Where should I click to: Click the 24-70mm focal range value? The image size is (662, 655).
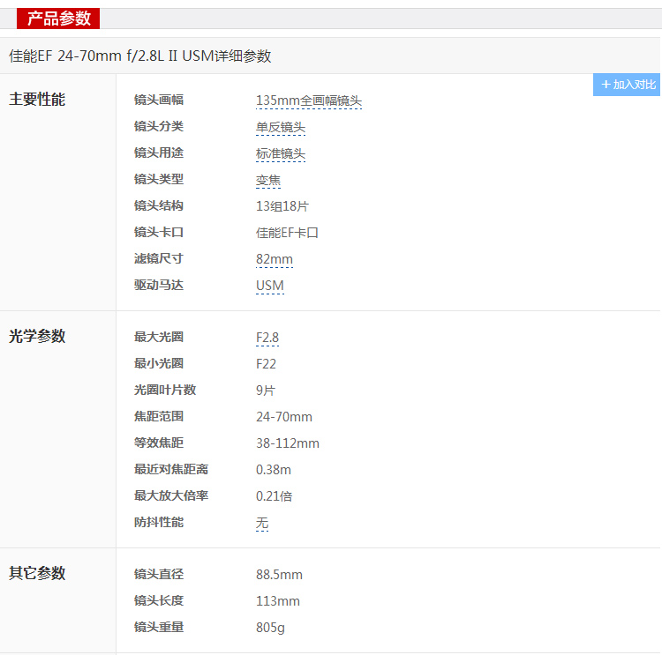[x=284, y=417]
